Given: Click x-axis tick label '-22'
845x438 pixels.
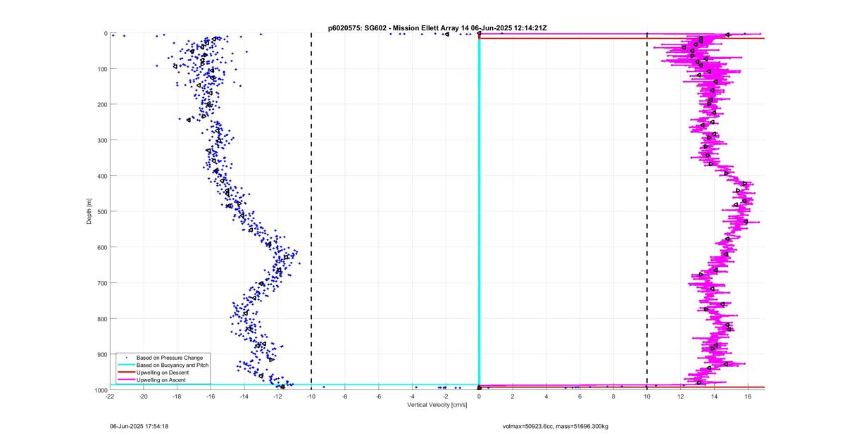Looking at the screenshot, I should (110, 396).
